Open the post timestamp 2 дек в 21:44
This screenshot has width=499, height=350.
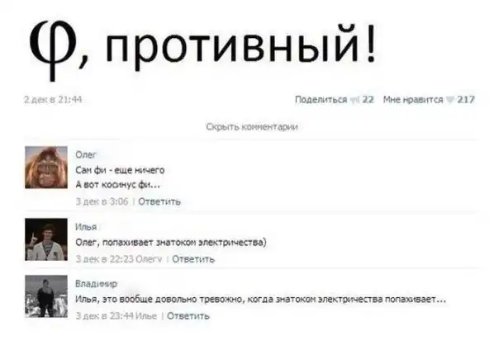[x=53, y=100]
